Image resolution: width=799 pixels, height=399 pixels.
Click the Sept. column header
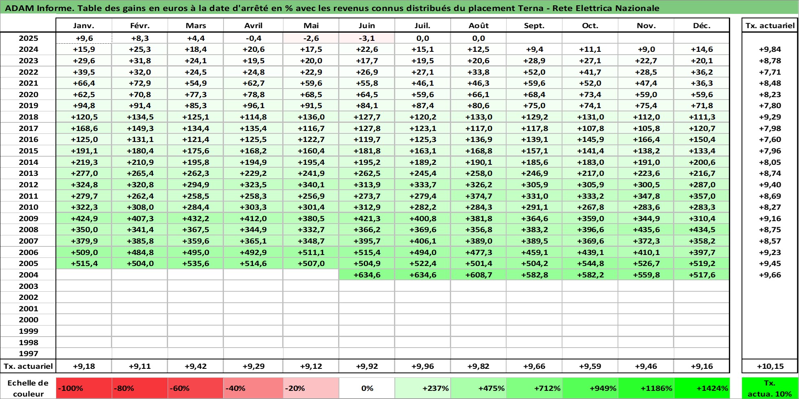click(534, 25)
